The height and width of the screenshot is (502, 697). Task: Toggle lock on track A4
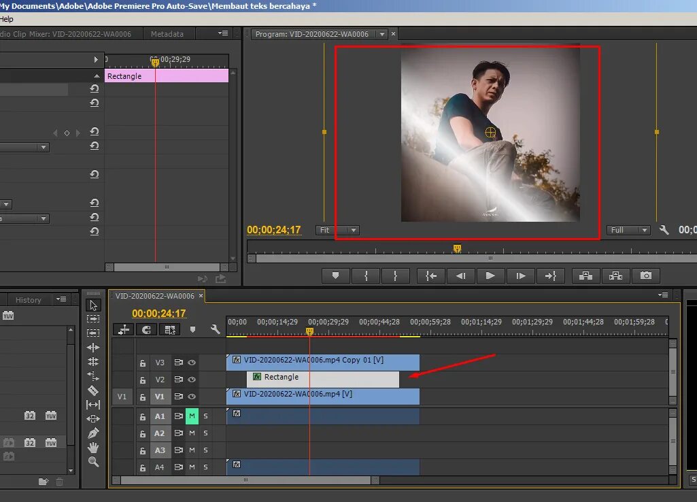point(143,467)
